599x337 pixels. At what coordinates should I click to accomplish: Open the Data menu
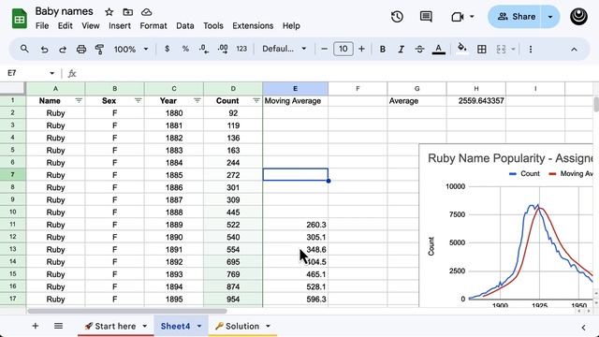tap(185, 25)
